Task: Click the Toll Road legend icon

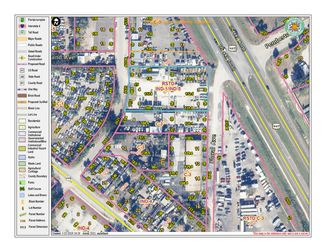Action: pos(21,32)
